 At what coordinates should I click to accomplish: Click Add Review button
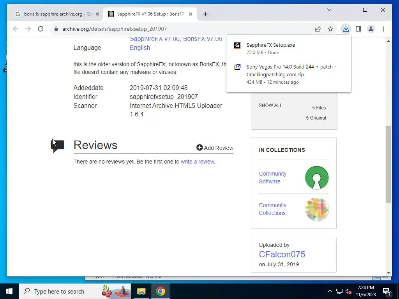point(215,148)
